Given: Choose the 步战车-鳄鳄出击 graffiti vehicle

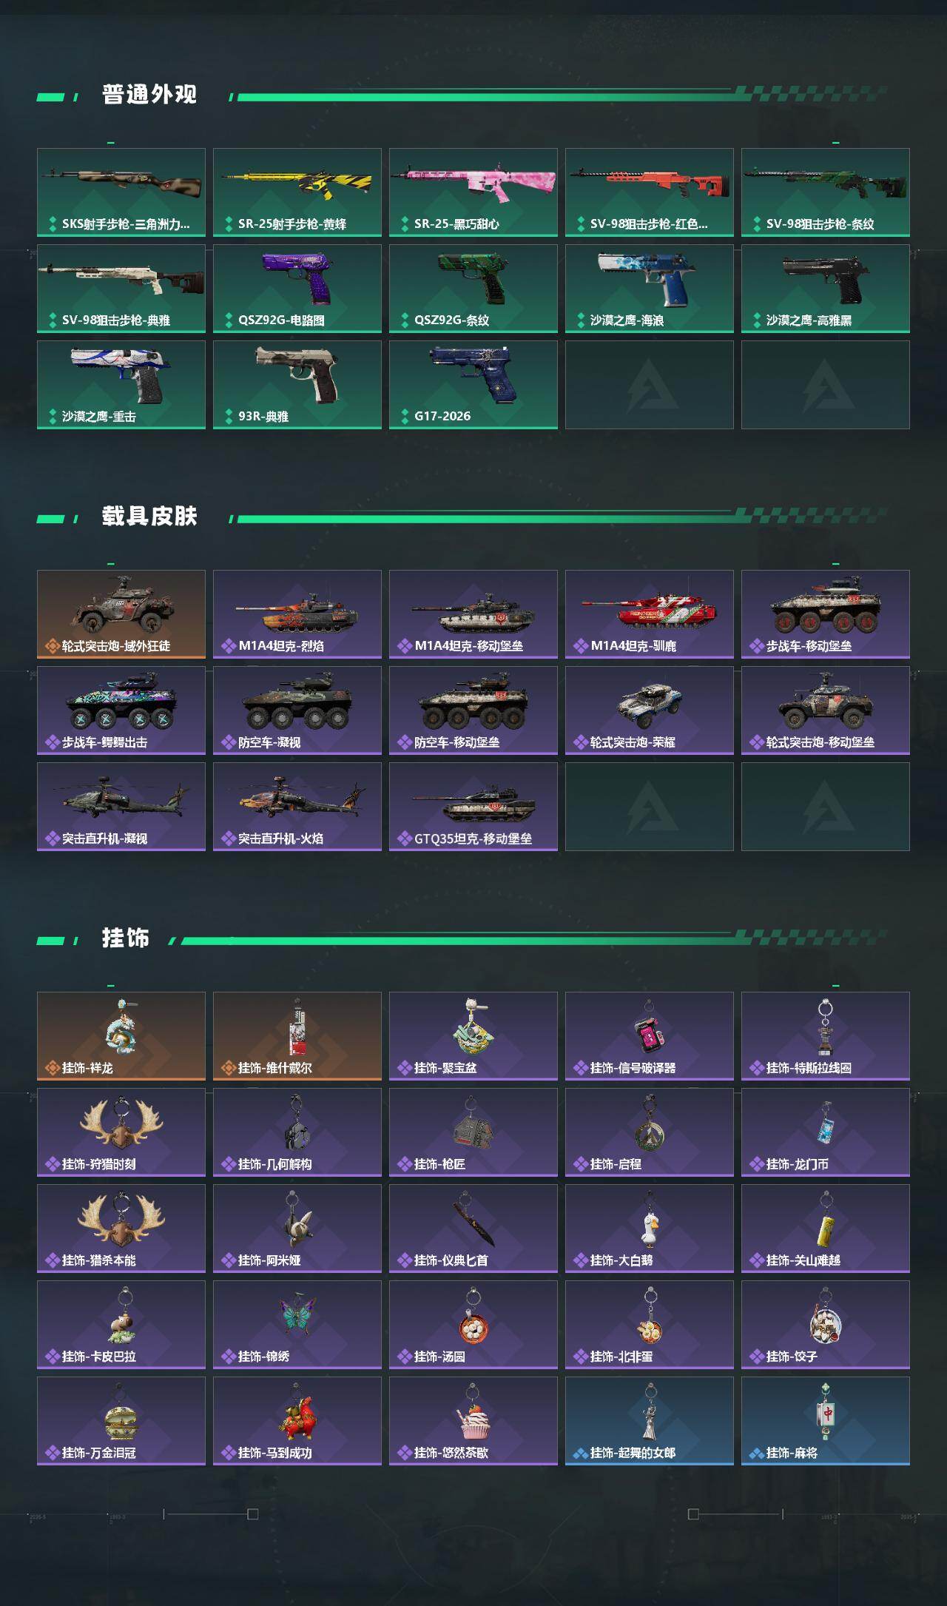Looking at the screenshot, I should pyautogui.click(x=121, y=710).
